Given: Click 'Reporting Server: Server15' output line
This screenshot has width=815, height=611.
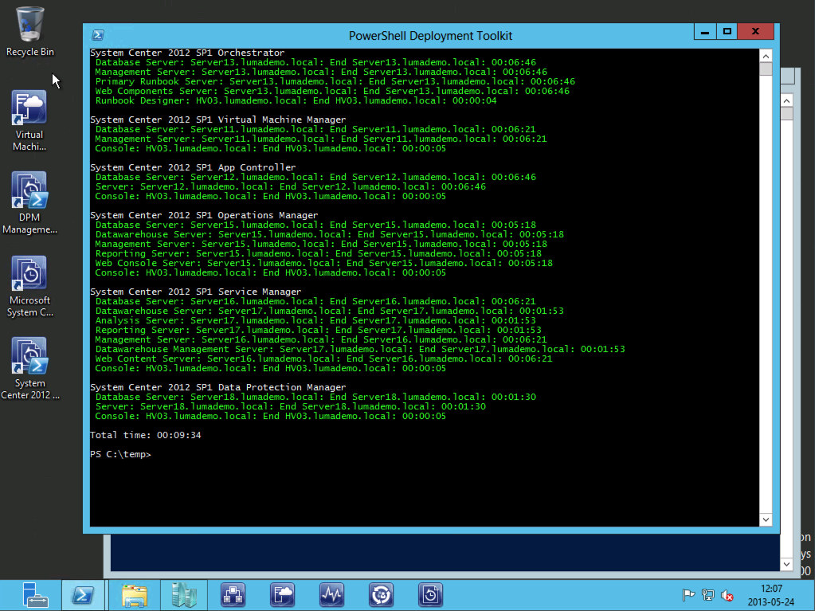Looking at the screenshot, I should click(x=318, y=253).
